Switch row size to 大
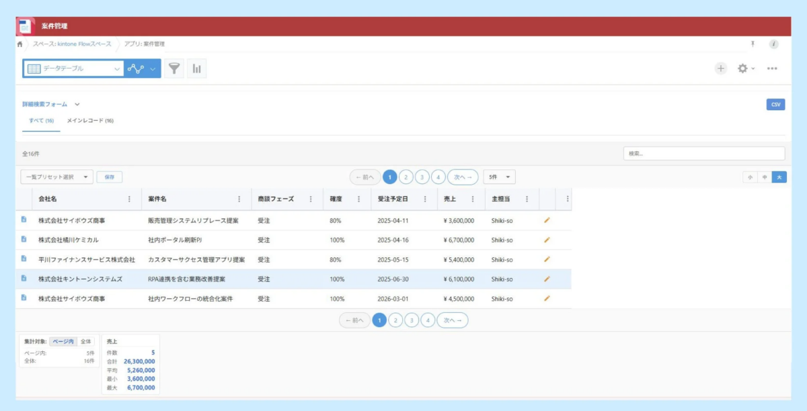 tap(779, 177)
